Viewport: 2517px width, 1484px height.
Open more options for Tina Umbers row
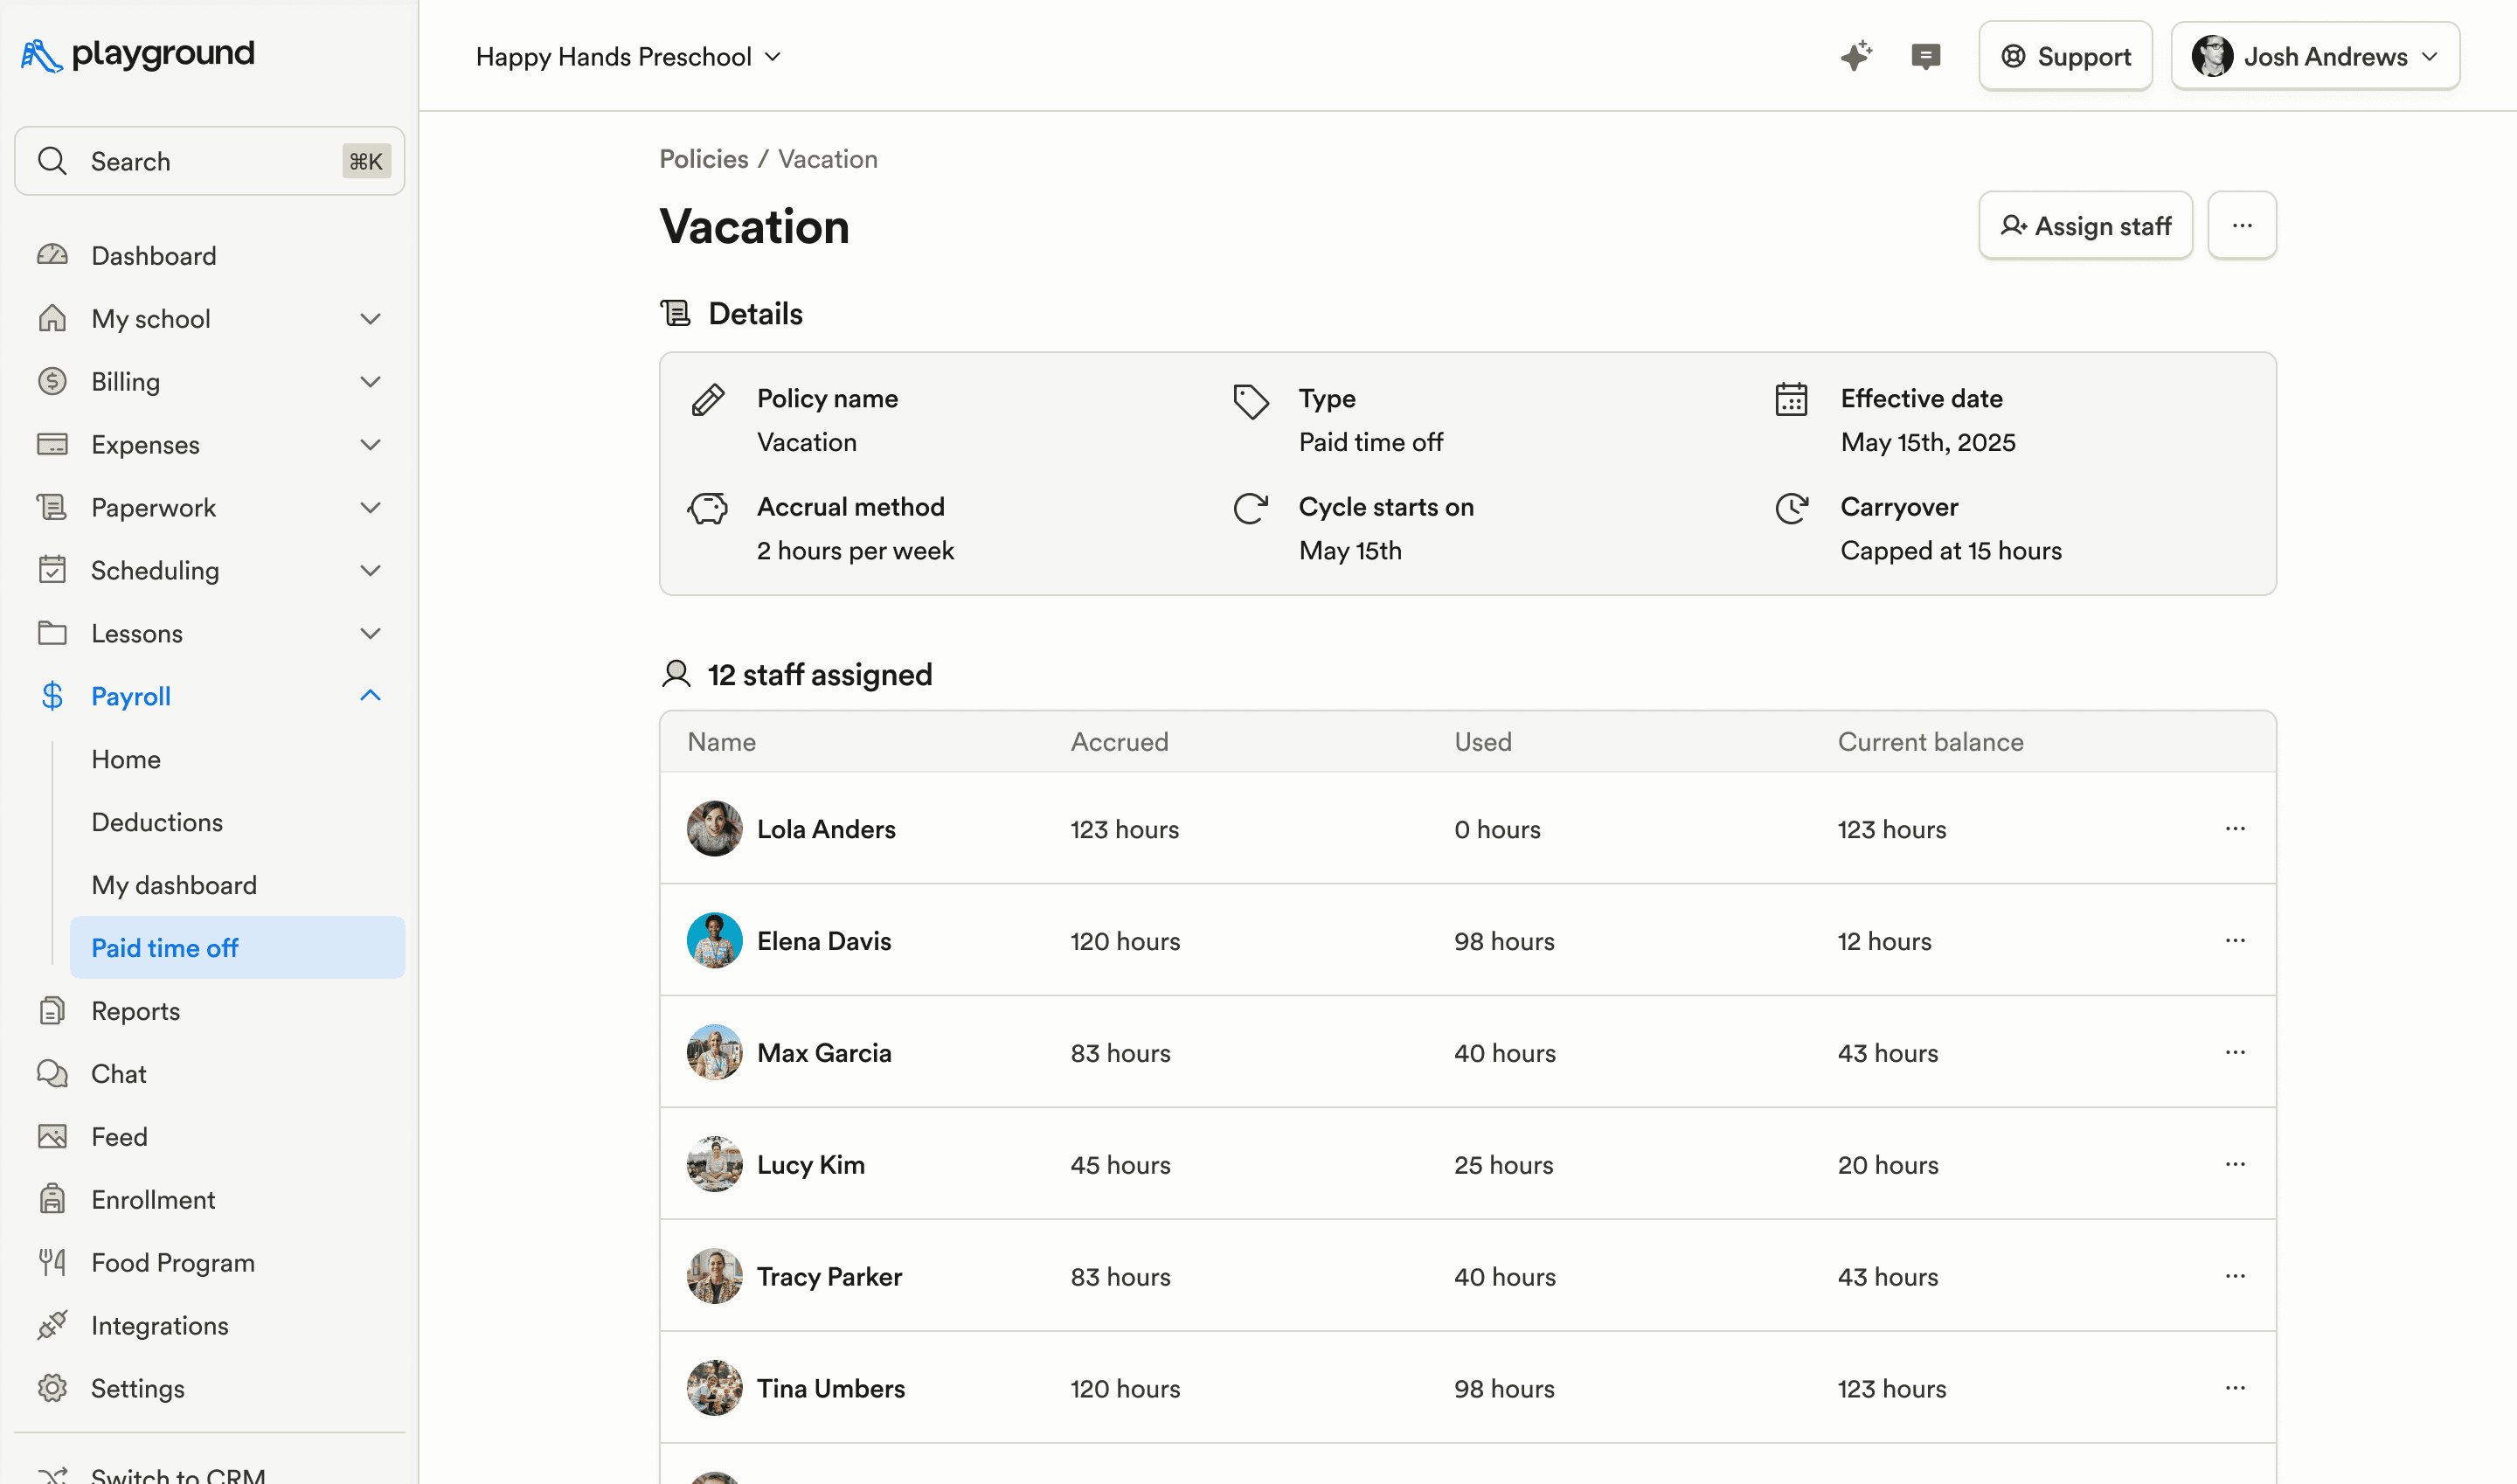click(x=2235, y=1388)
